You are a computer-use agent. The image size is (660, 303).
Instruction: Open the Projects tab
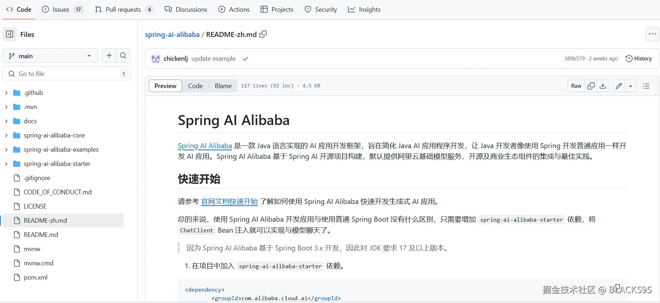tap(277, 10)
